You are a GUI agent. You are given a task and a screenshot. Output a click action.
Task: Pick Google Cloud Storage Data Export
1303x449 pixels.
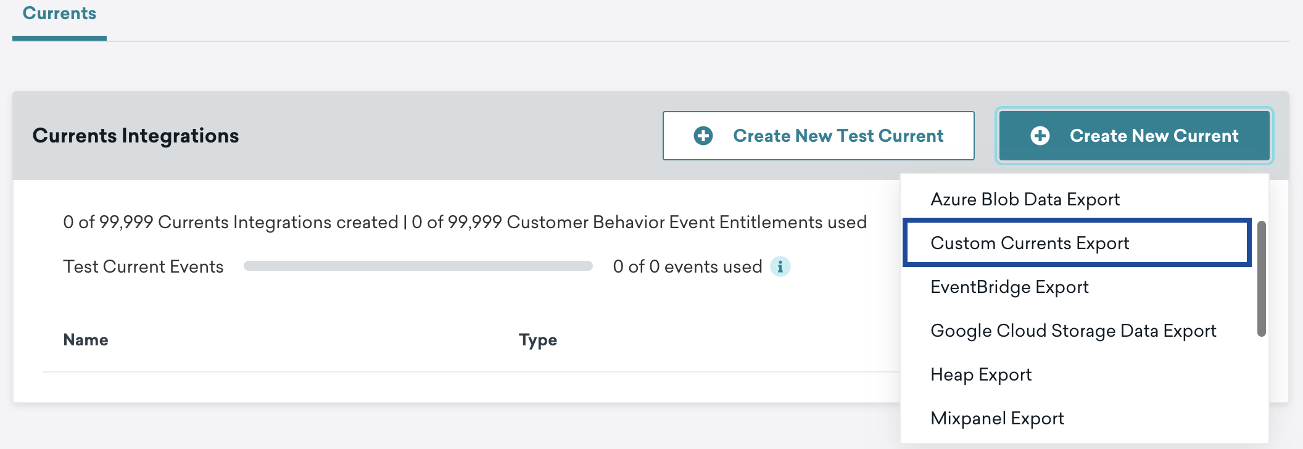point(1073,331)
